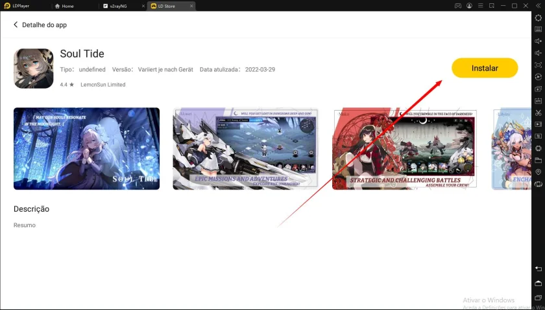Toggle fullscreen mode icon
Viewport: 545px width, 310px height.
click(x=538, y=65)
